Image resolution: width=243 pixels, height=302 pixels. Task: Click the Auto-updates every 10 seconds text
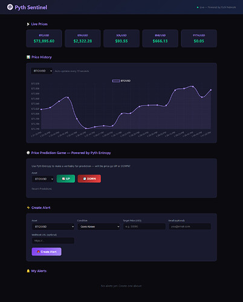click(72, 71)
